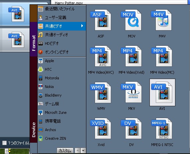Screen dimensions: 190x154
Task: Open ユーザー定義 user-defined category
Action: pyautogui.click(x=62, y=18)
